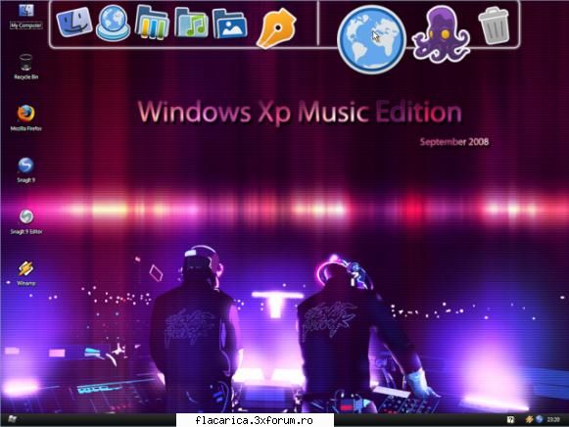Click the blue SnagIt tray icon
The image size is (569, 427).
[x=539, y=419]
